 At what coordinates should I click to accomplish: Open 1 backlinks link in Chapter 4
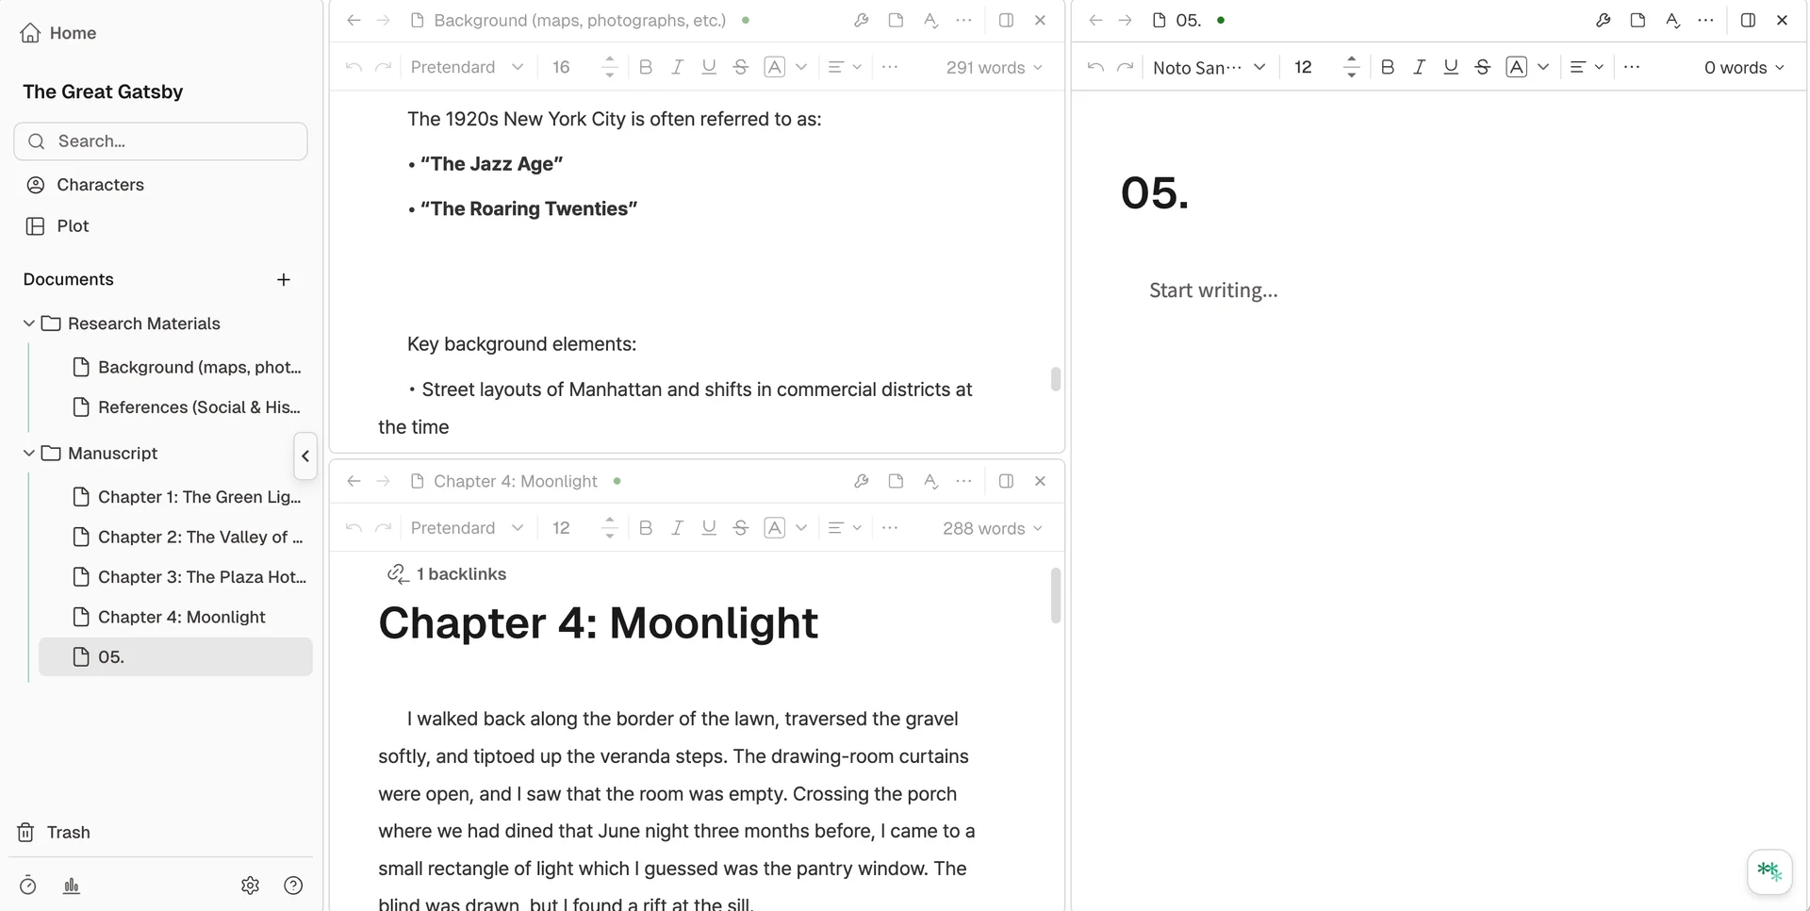point(447,574)
